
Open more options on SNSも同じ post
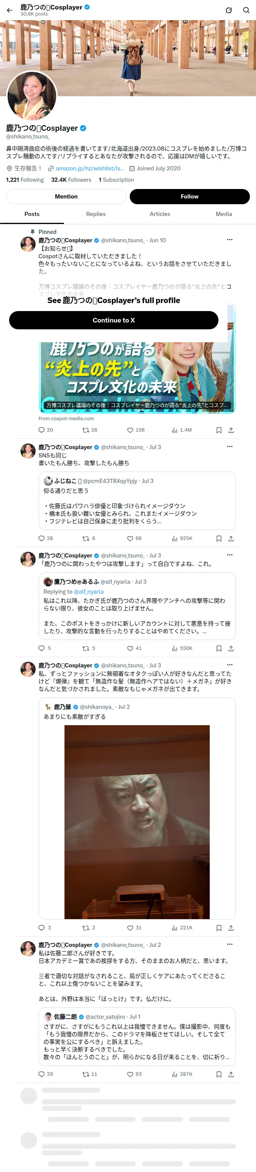tap(230, 446)
